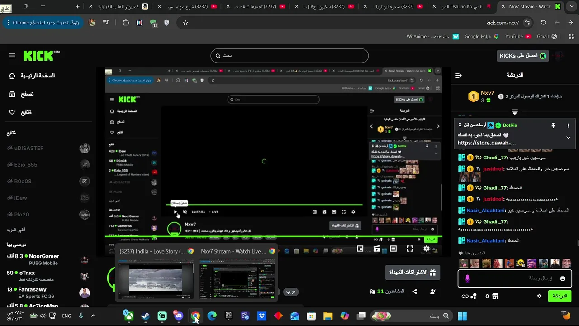Expand Show More (أظهر المزيد) in sidebar
579x326 pixels.
16,230
